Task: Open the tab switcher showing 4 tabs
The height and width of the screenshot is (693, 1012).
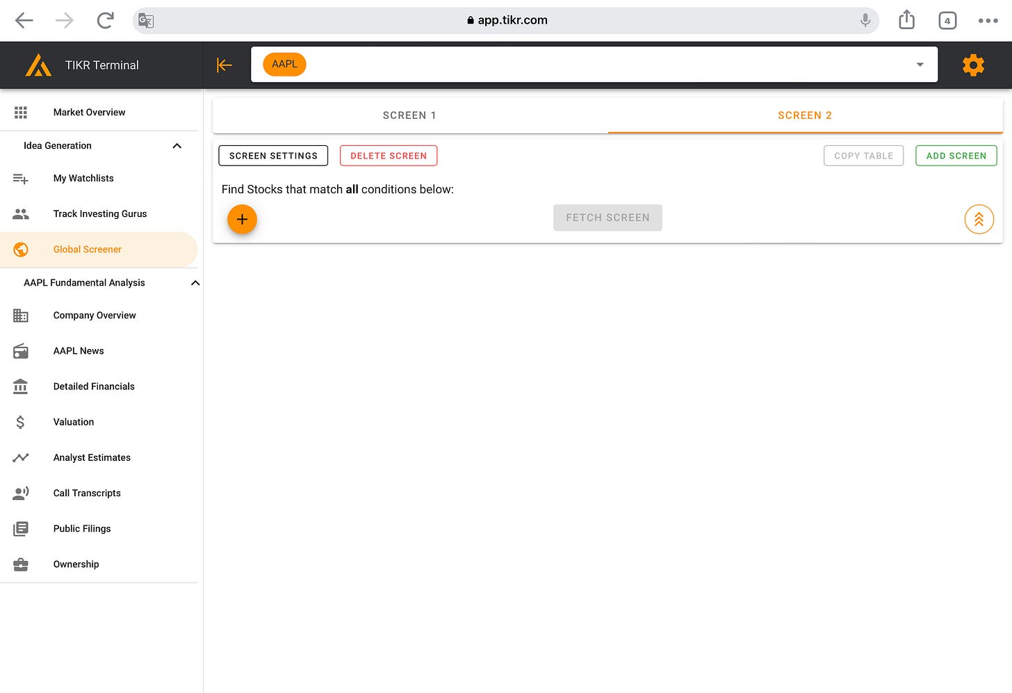Action: point(947,20)
